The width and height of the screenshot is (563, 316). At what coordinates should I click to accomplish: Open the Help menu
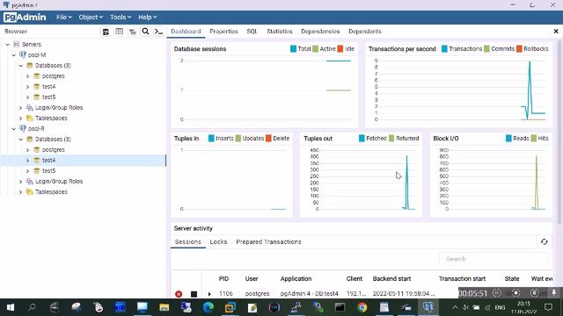coord(147,18)
